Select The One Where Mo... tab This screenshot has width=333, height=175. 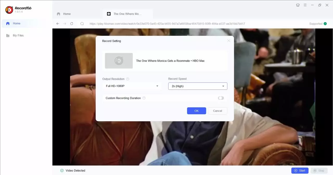(x=127, y=14)
